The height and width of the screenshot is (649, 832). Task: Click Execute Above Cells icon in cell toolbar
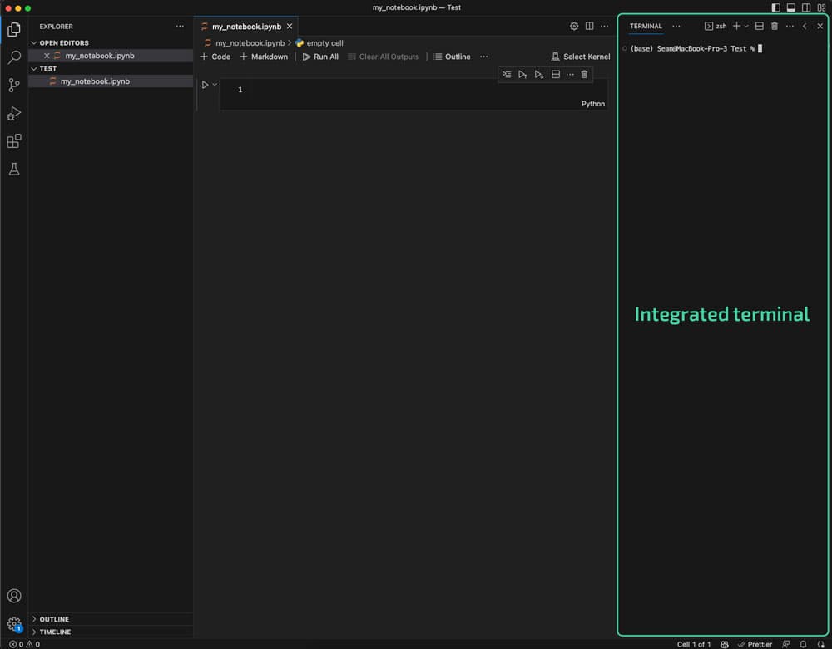pos(522,75)
